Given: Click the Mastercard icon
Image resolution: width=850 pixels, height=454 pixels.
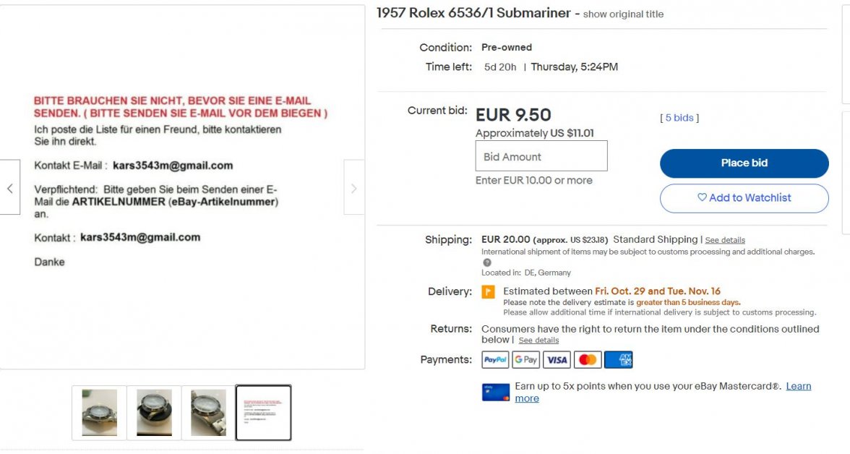Looking at the screenshot, I should 588,359.
